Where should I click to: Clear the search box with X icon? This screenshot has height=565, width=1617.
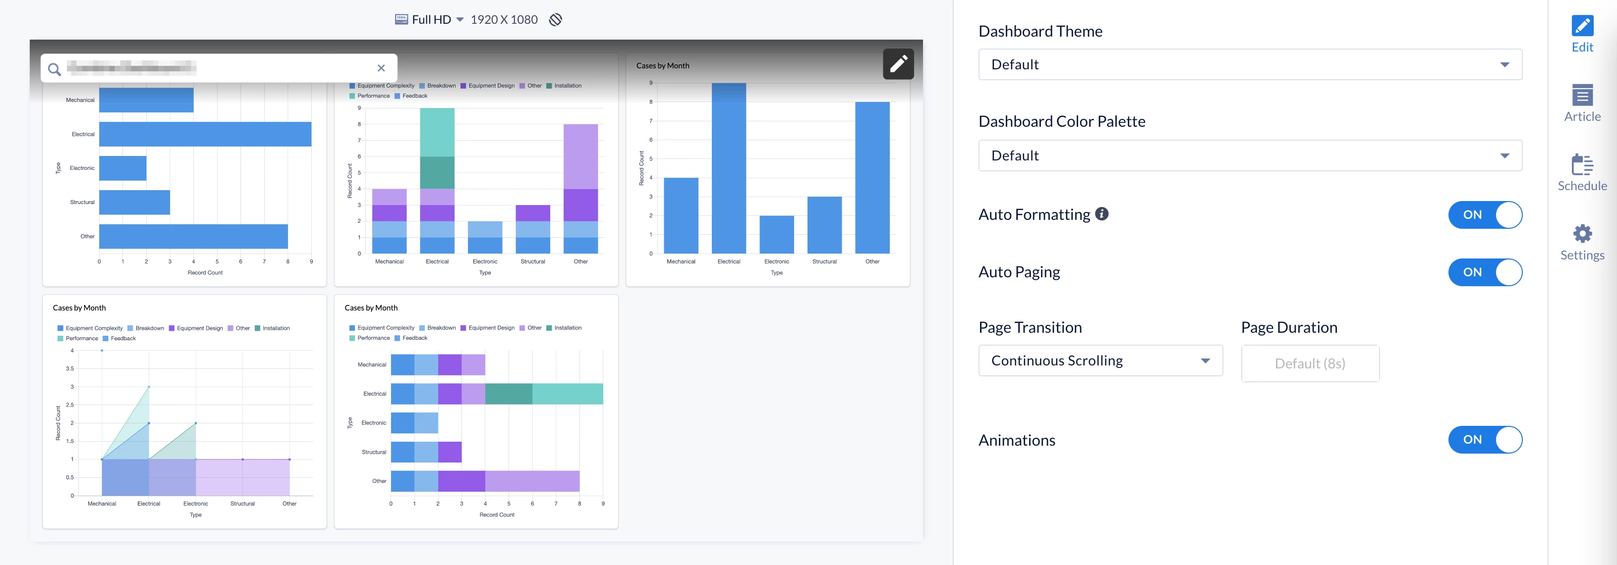coord(381,68)
